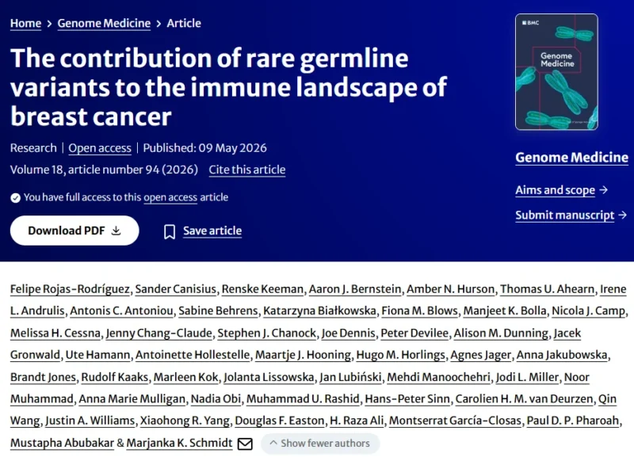Open the Cite this article link
The width and height of the screenshot is (634, 461).
click(x=247, y=170)
